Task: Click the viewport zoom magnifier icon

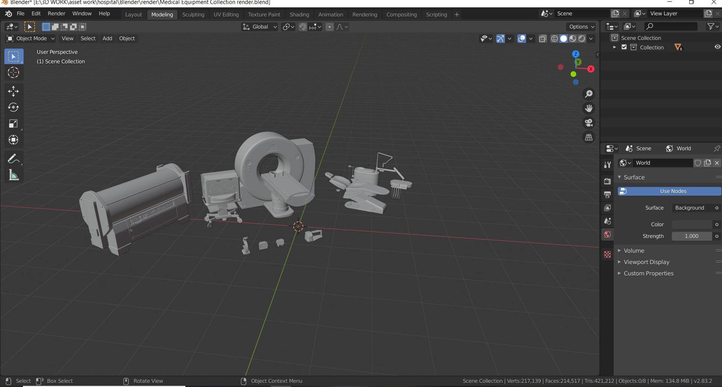Action: (589, 94)
